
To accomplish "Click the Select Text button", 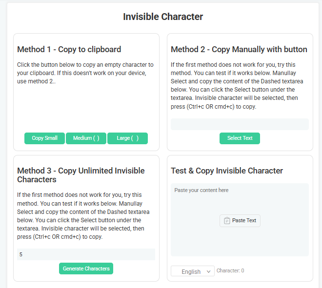I will pos(240,138).
